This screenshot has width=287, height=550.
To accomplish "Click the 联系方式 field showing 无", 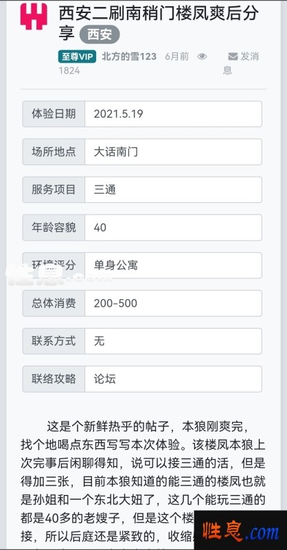I will tap(173, 341).
